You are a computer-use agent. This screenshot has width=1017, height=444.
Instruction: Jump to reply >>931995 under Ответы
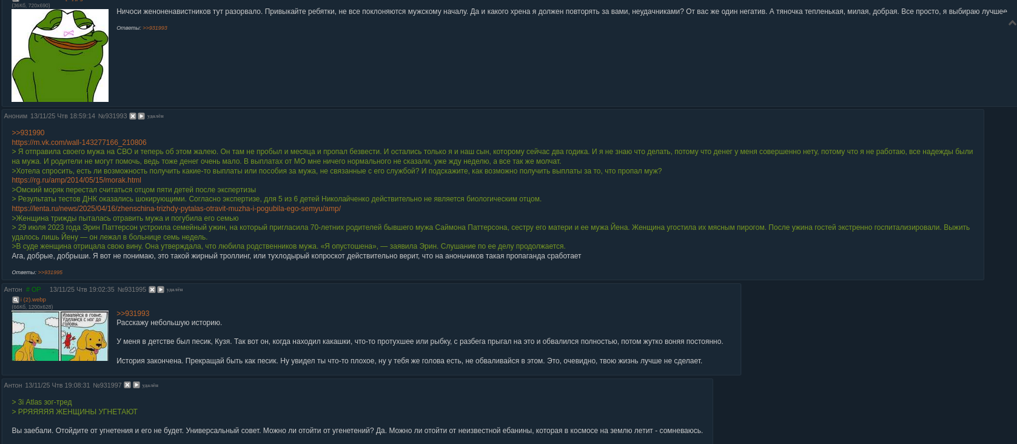click(50, 272)
